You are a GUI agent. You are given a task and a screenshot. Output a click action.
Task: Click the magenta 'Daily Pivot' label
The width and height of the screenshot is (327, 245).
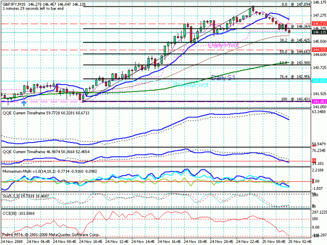pos(223,45)
